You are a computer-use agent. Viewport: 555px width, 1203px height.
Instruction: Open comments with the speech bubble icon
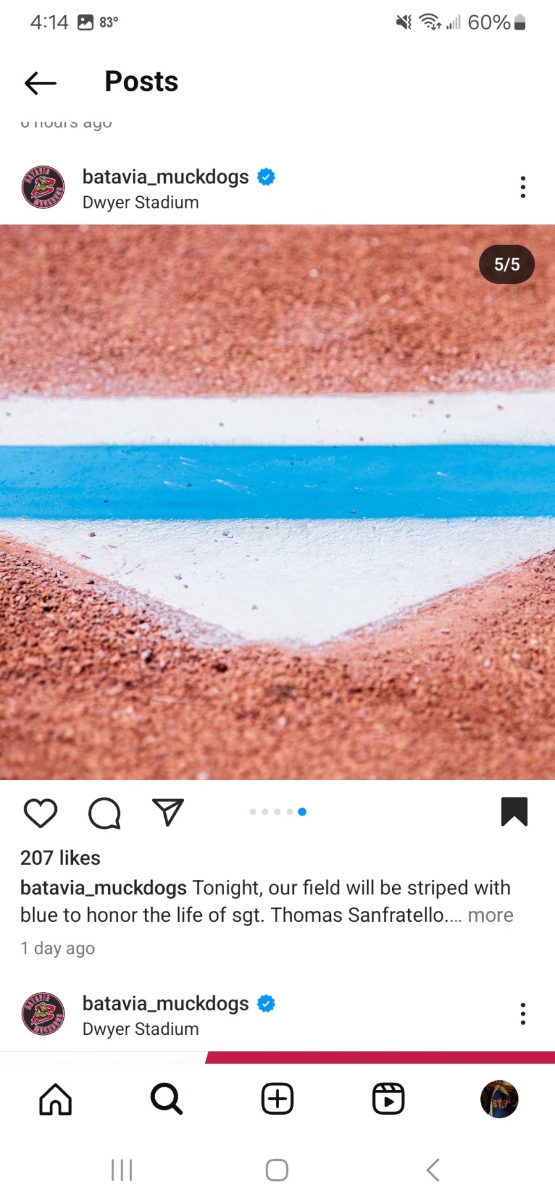[x=104, y=813]
